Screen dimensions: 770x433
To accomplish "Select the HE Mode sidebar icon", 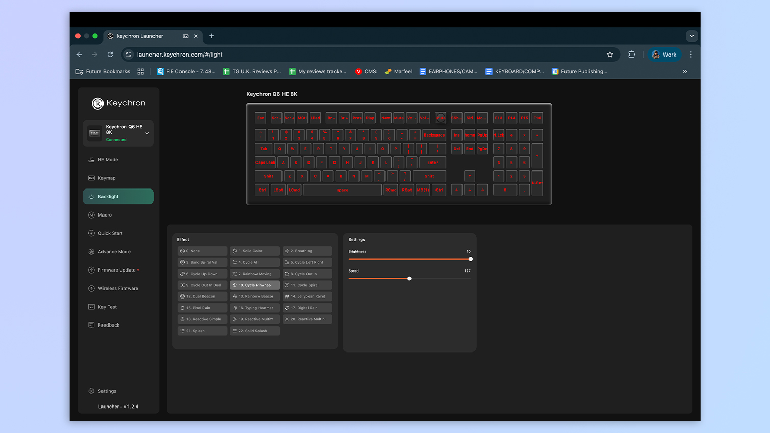I will 92,159.
